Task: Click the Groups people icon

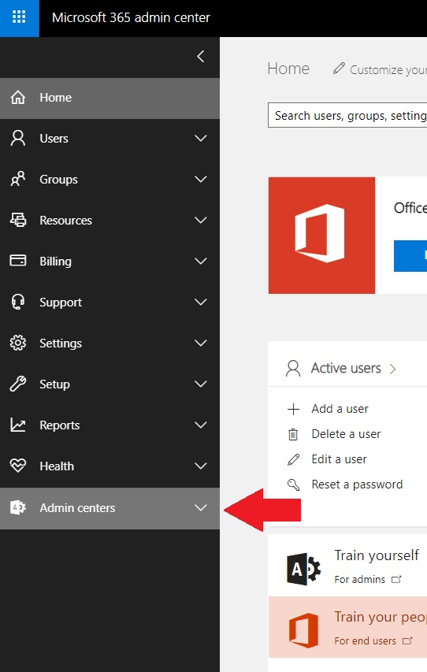Action: point(17,179)
